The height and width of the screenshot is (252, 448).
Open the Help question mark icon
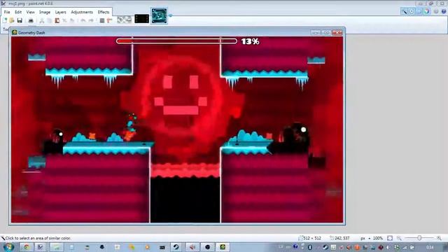click(444, 11)
